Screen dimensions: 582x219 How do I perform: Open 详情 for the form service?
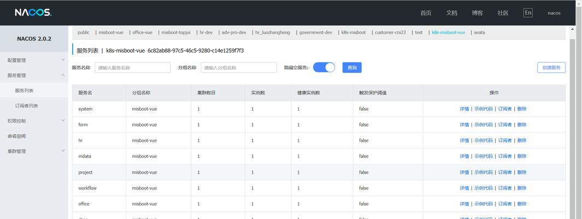tap(464, 125)
